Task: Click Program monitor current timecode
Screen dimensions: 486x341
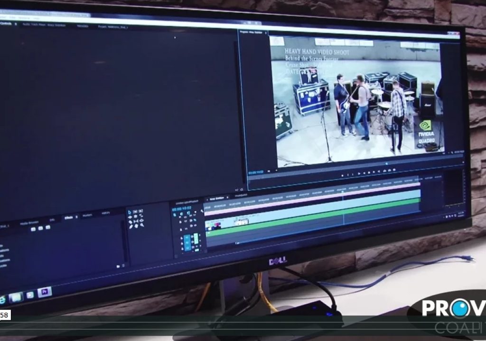Action: (256, 172)
